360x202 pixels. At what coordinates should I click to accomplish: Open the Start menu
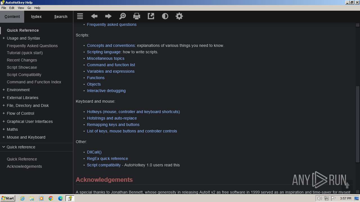pos(8,198)
